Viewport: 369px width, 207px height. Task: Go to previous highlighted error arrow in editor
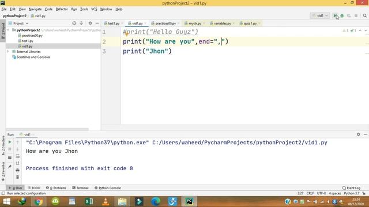point(360,30)
